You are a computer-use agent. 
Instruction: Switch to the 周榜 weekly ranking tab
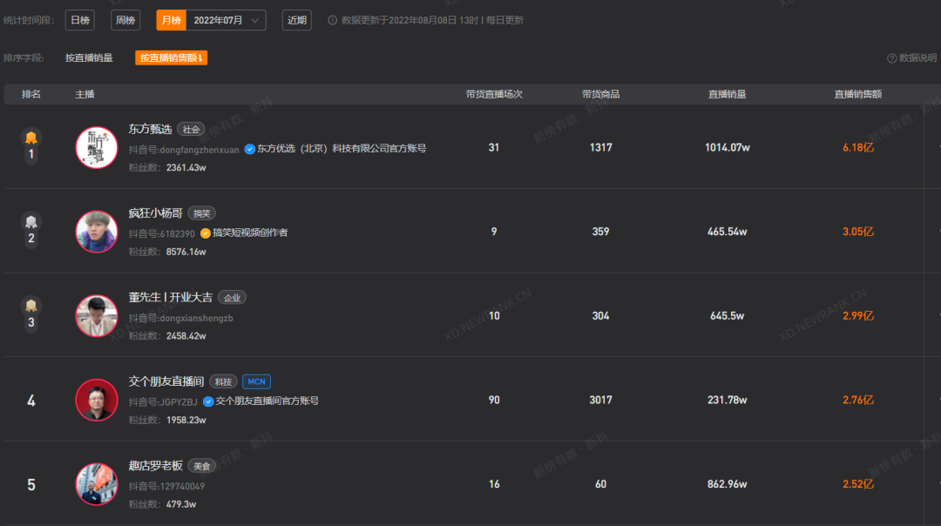pos(125,20)
